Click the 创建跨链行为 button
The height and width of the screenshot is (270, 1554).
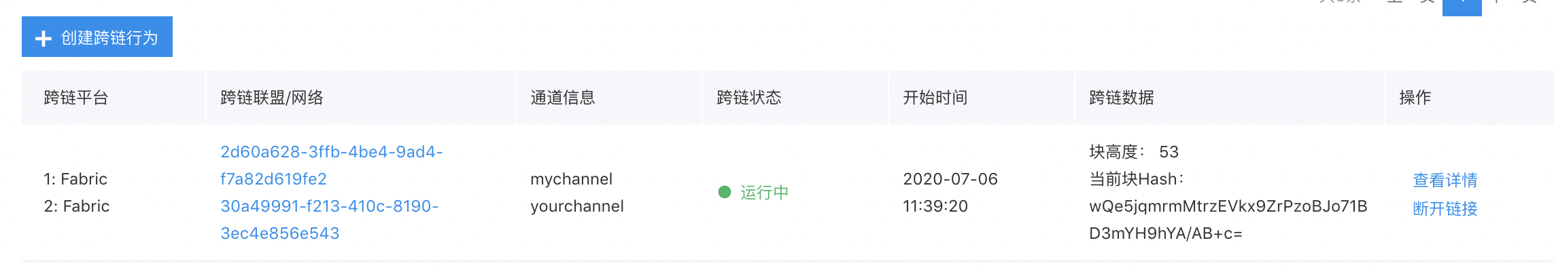pos(97,37)
